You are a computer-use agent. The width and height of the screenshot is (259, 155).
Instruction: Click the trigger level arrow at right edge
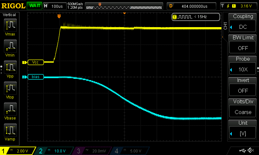(222, 37)
